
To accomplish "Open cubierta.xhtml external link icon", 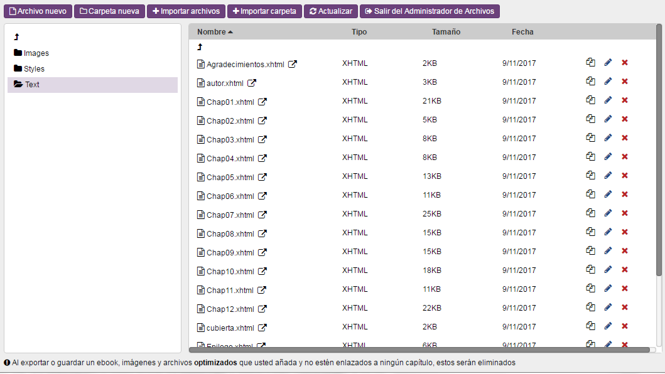I will tap(262, 328).
